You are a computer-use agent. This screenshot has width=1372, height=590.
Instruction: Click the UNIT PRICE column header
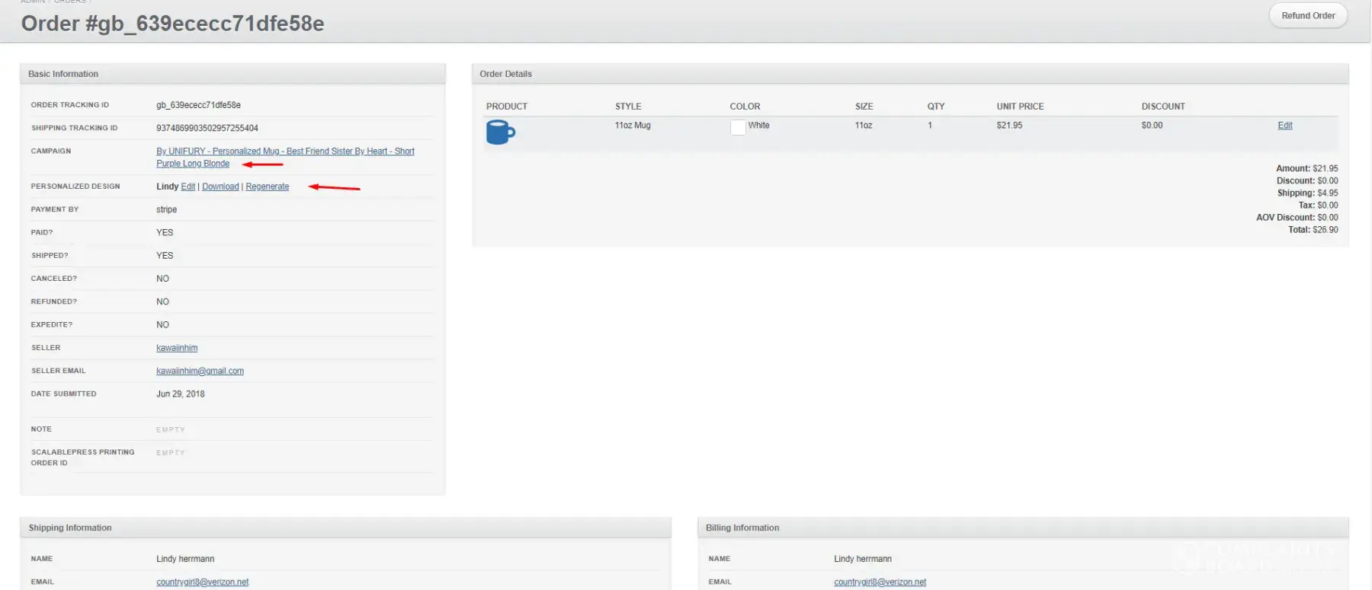1020,107
